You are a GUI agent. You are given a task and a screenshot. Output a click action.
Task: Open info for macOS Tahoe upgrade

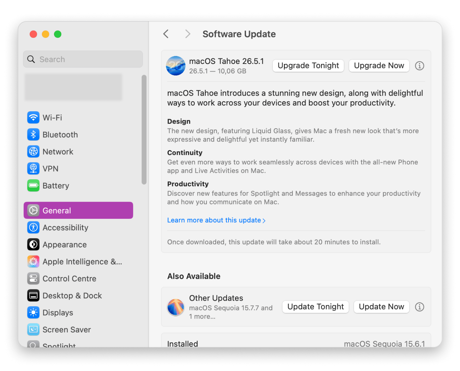tap(420, 66)
